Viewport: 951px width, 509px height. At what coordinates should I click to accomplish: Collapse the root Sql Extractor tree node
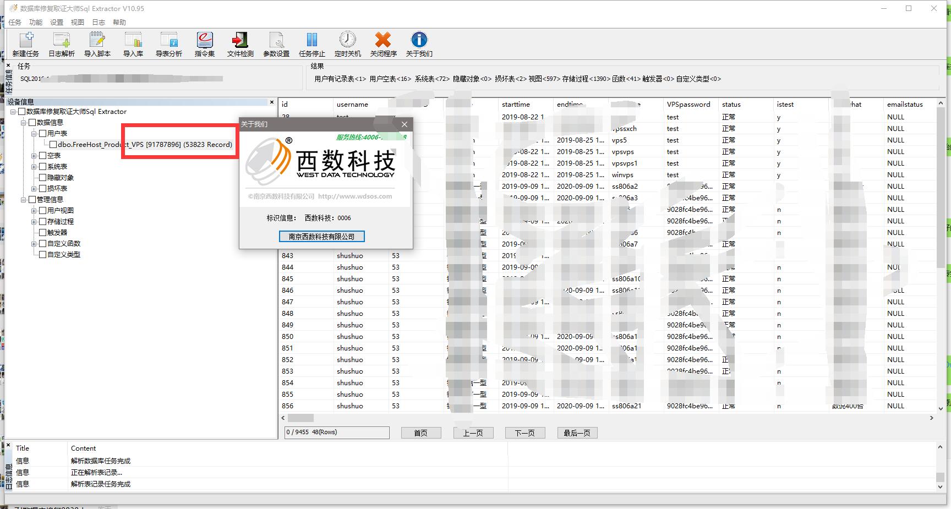click(x=13, y=112)
